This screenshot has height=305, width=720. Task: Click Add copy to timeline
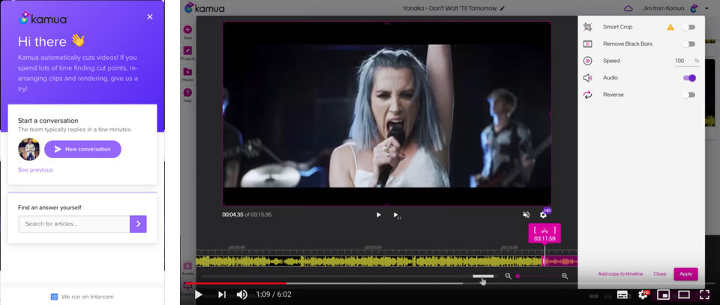620,274
